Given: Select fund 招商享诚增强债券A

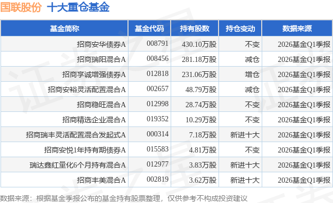Looking at the screenshot, I should (x=94, y=74).
